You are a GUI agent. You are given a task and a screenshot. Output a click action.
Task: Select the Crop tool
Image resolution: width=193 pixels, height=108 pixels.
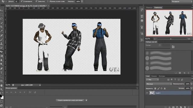tap(2, 27)
